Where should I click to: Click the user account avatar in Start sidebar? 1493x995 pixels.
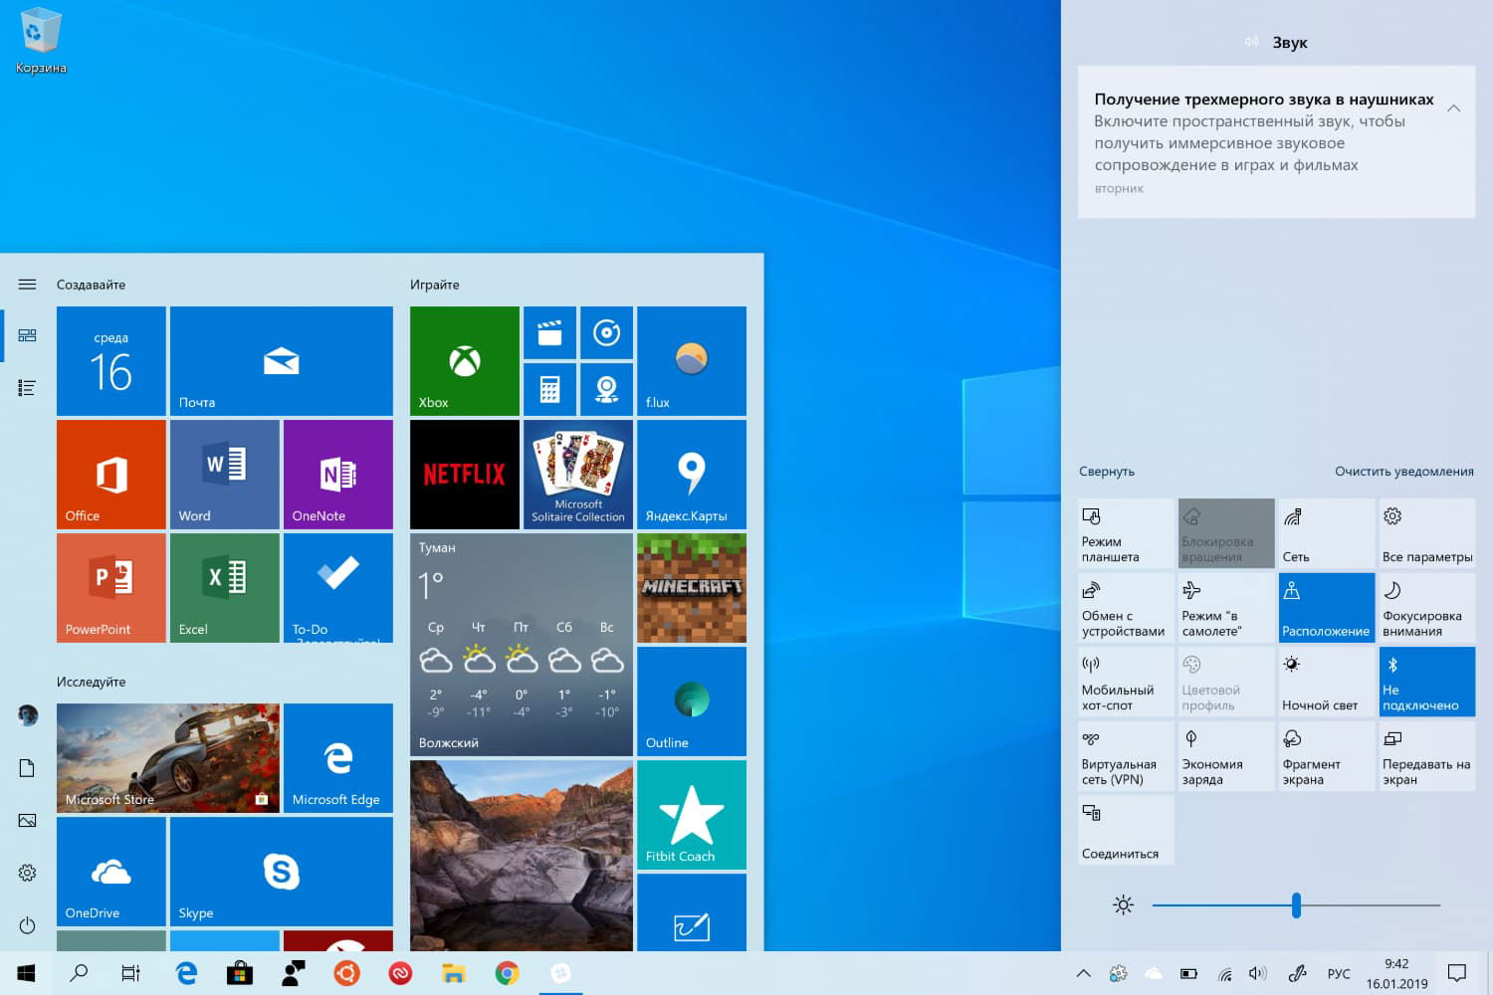click(x=26, y=714)
